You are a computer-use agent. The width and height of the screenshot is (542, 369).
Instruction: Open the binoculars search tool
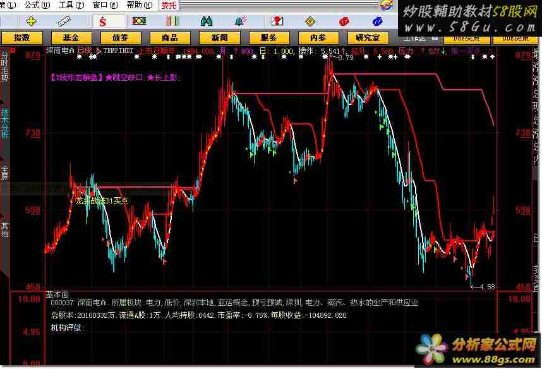pos(206,21)
